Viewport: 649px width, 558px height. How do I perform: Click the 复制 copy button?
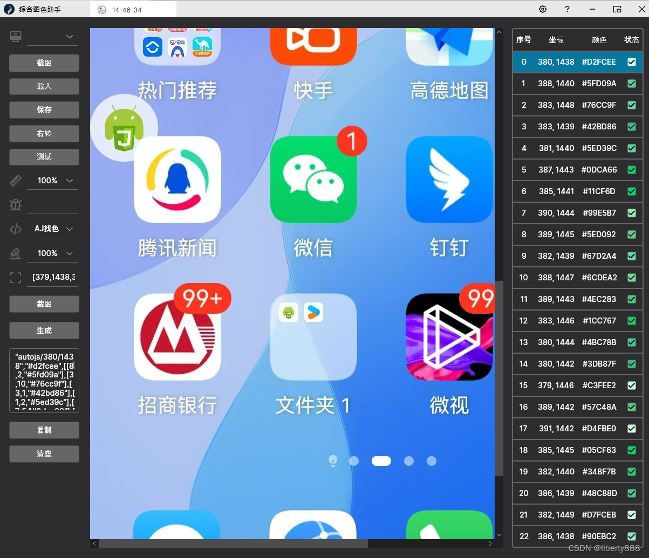[44, 430]
